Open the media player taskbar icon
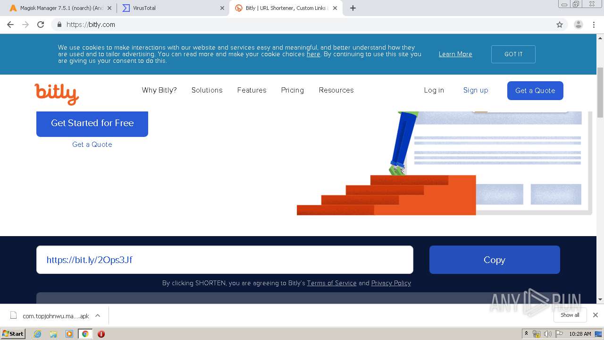This screenshot has width=604, height=340. 69,334
